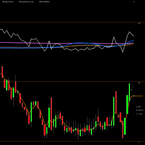
Task: Click the "in 1 Days" text
Action: coord(139,114)
